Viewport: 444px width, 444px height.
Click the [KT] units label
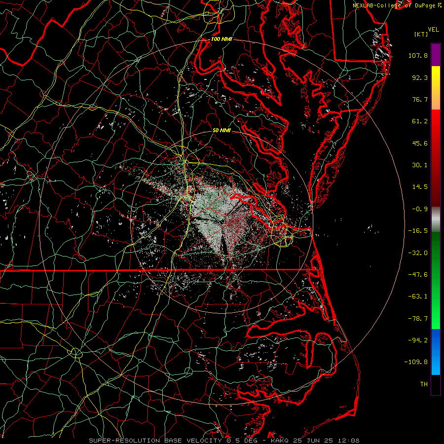[x=421, y=34]
